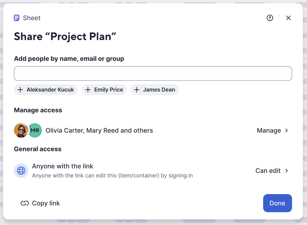Viewport: 307px width, 225px height.
Task: Click the globe icon under General access
Action: (x=21, y=171)
